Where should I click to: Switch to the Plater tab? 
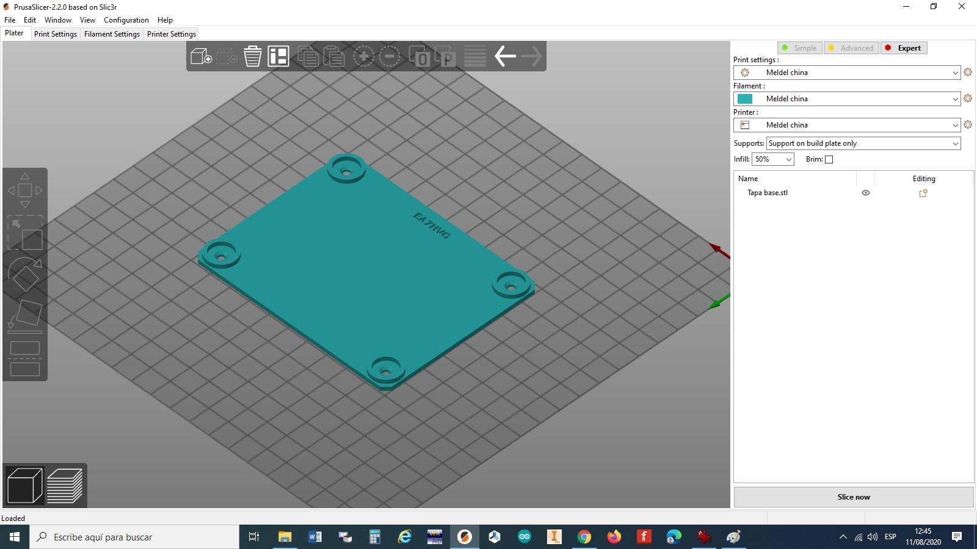pyautogui.click(x=15, y=34)
